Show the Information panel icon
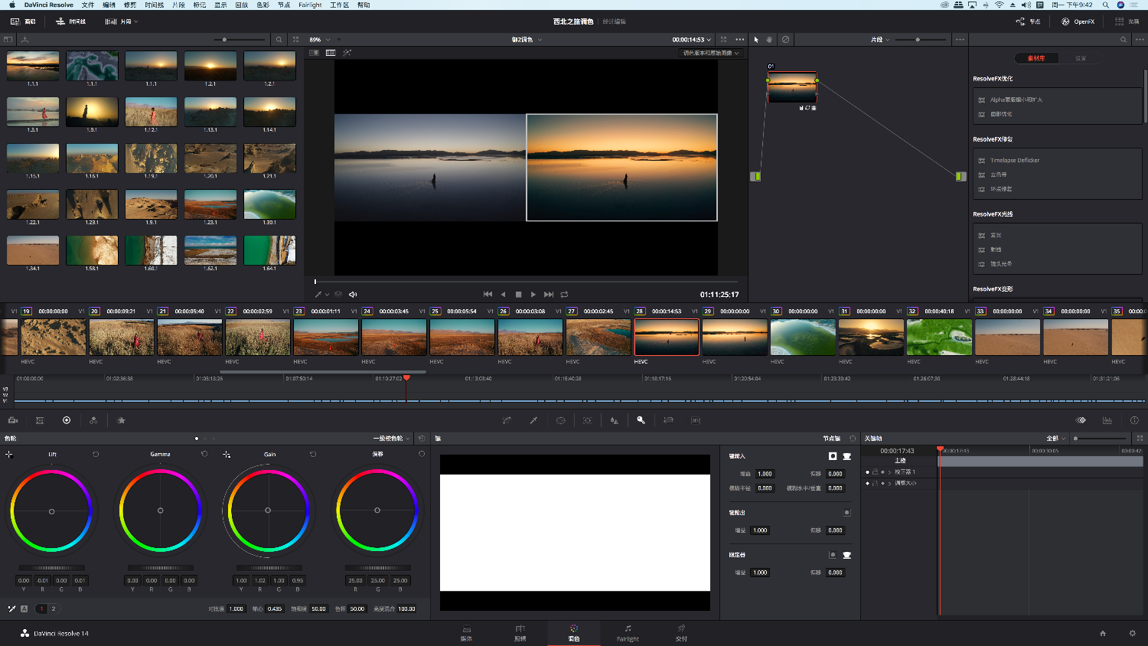 click(x=1134, y=420)
